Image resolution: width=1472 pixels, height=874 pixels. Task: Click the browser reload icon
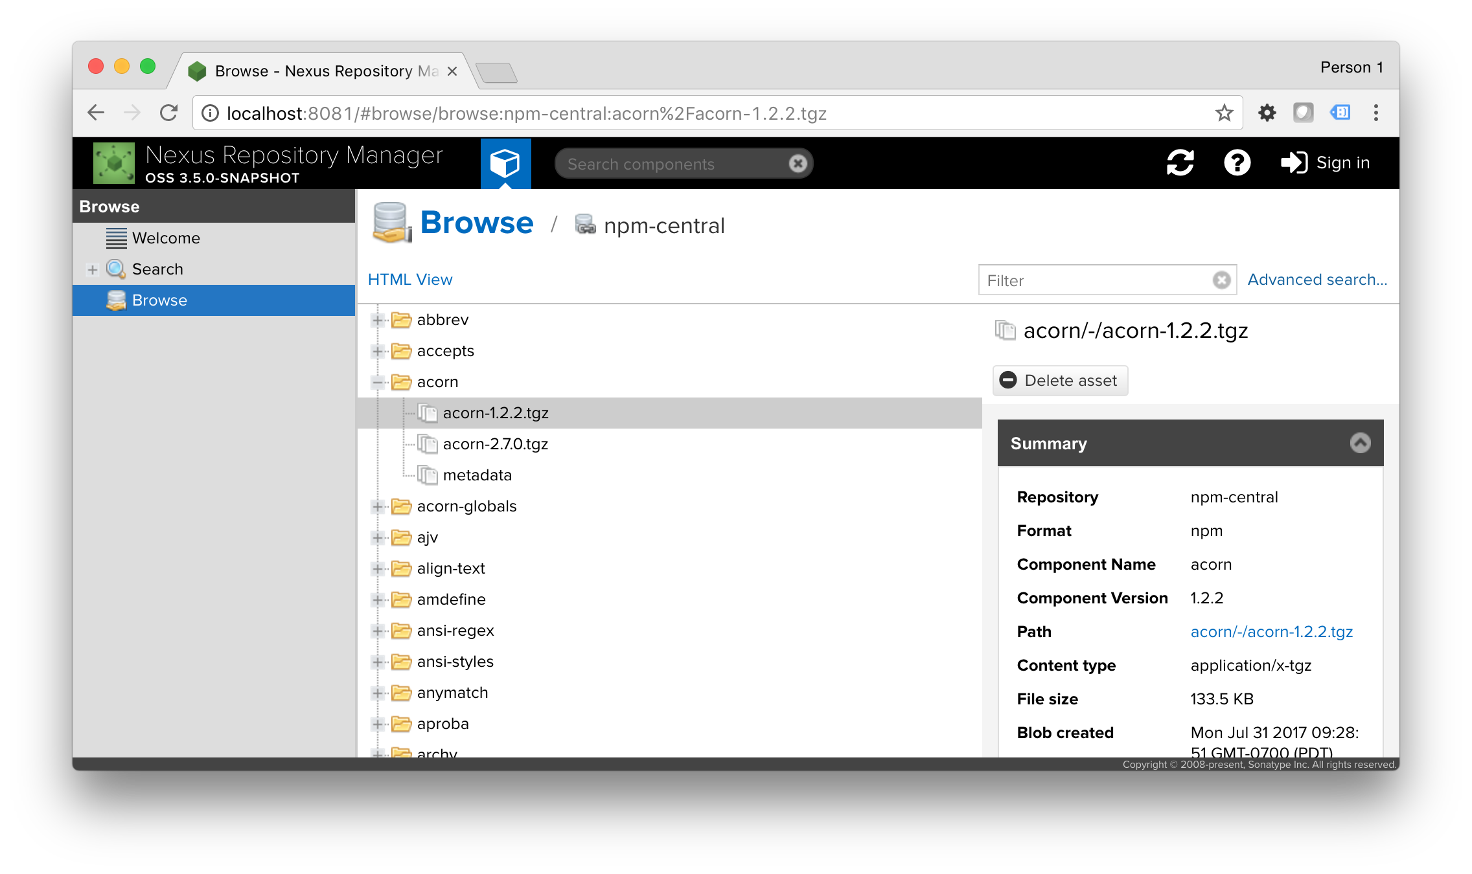click(x=169, y=113)
